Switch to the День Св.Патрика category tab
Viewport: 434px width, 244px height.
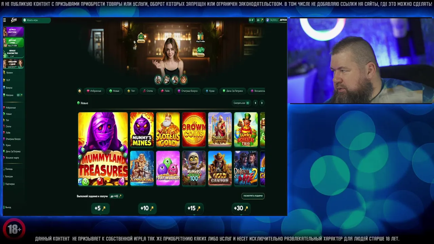coord(233,91)
